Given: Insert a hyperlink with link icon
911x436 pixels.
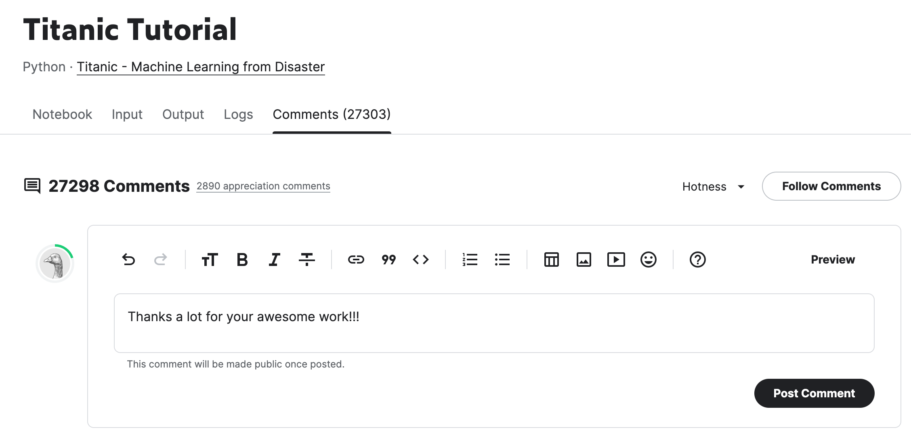Looking at the screenshot, I should (356, 260).
